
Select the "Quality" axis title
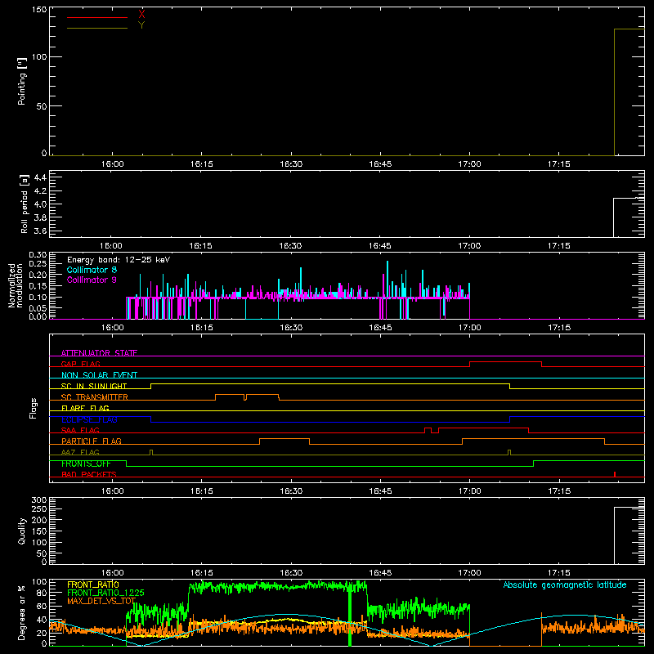click(22, 531)
